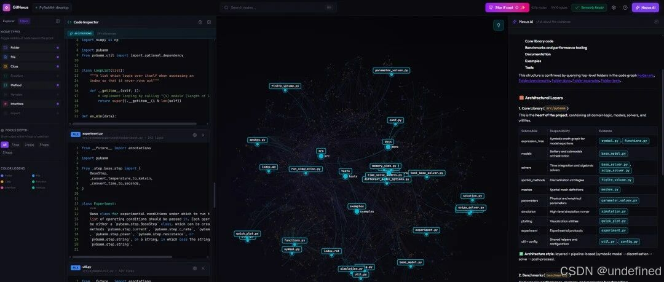Click the test_base_solver.py graph node
This screenshot has height=282, width=664.
[427, 173]
